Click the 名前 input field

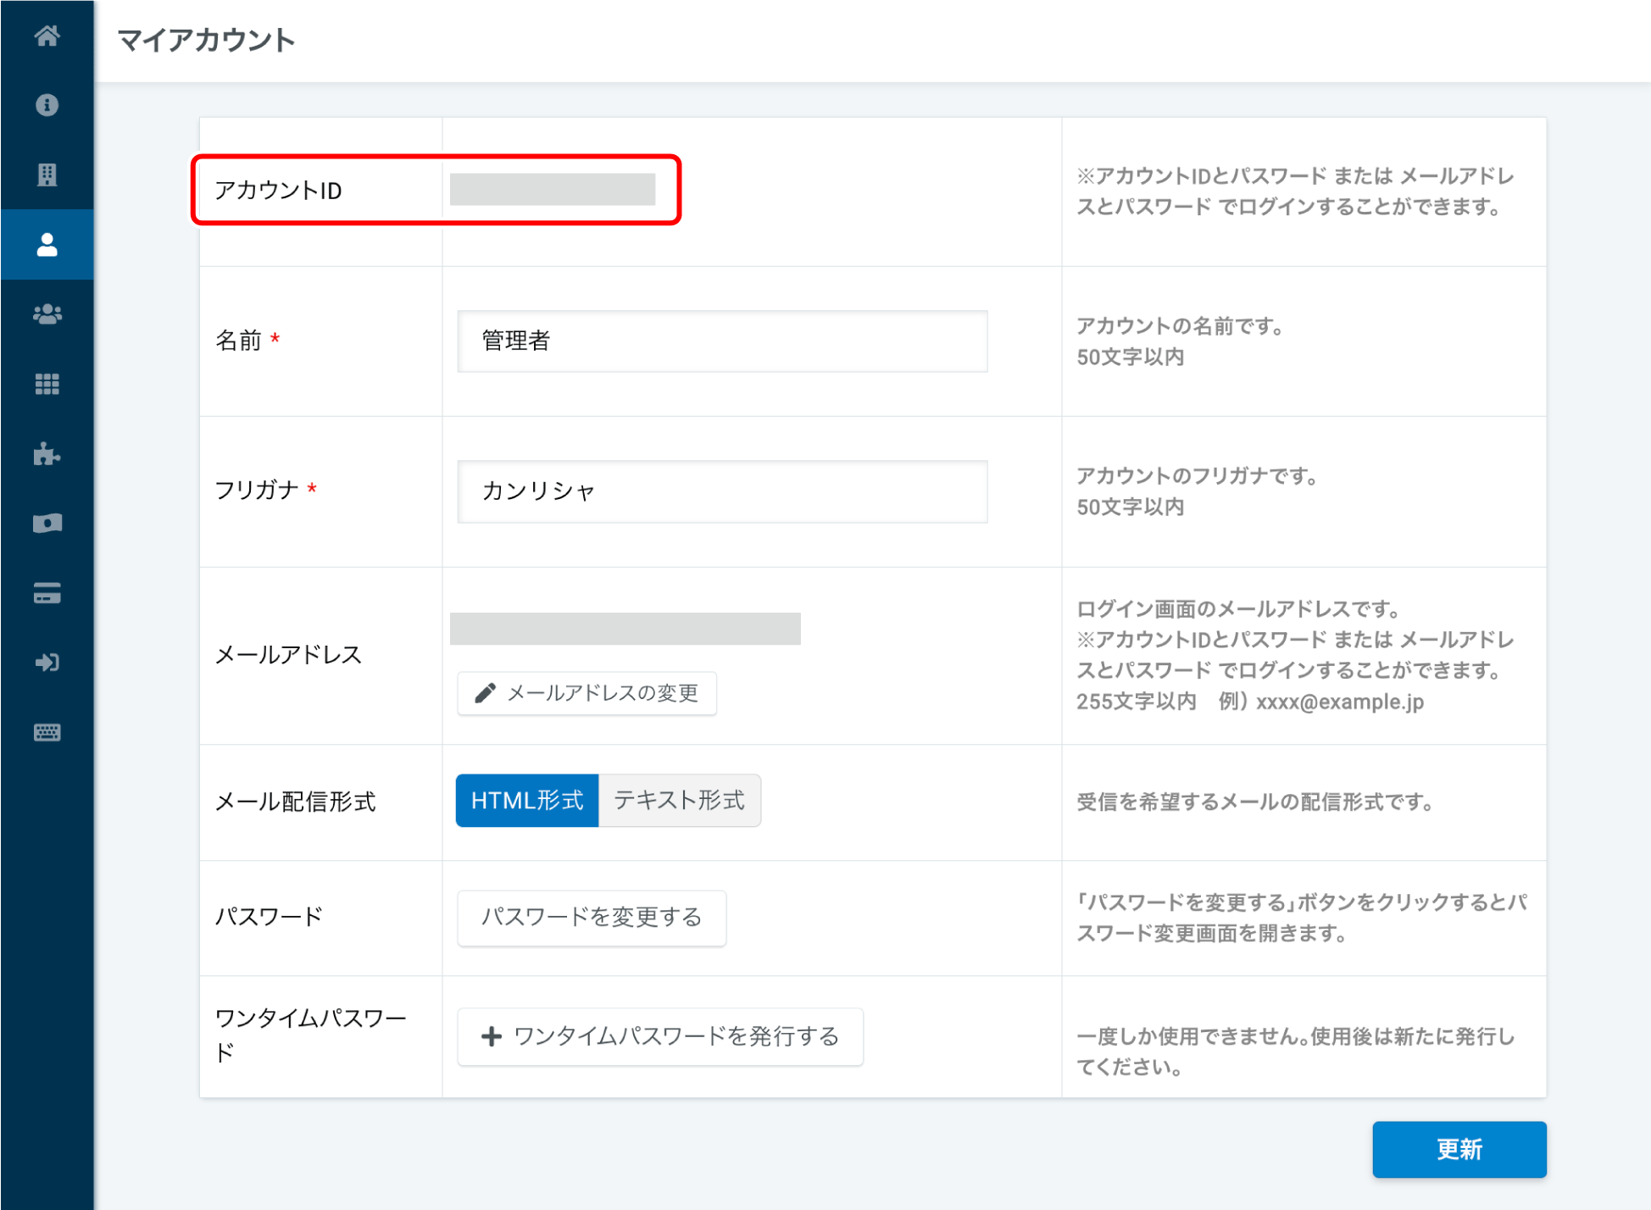click(x=722, y=341)
